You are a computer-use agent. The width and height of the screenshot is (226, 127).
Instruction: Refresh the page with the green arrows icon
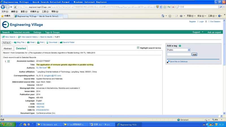(x=169, y=7)
